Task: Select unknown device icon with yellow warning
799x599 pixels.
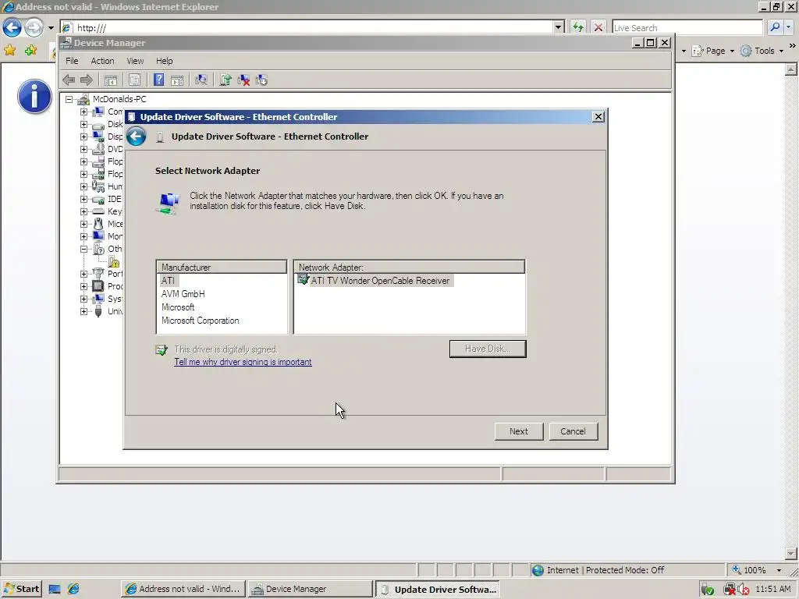Action: 114,262
